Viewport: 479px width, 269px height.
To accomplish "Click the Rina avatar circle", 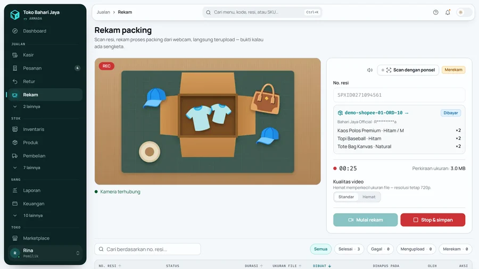I will pos(15,253).
